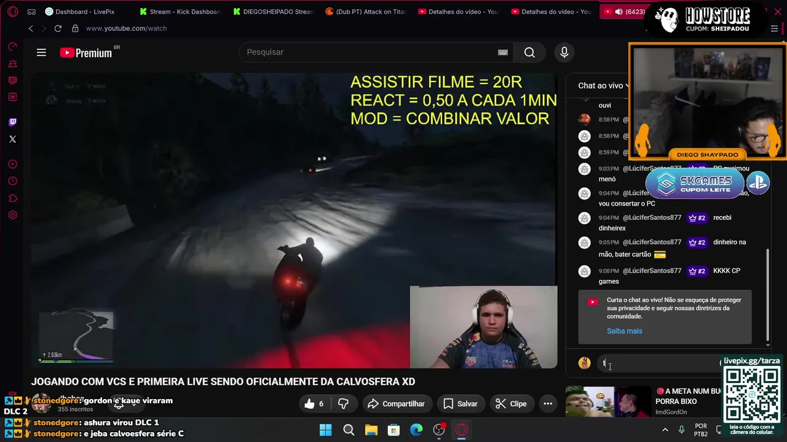This screenshot has width=787, height=442.
Task: Open the X (Twitter) panel in the sidebar
Action: (x=13, y=139)
